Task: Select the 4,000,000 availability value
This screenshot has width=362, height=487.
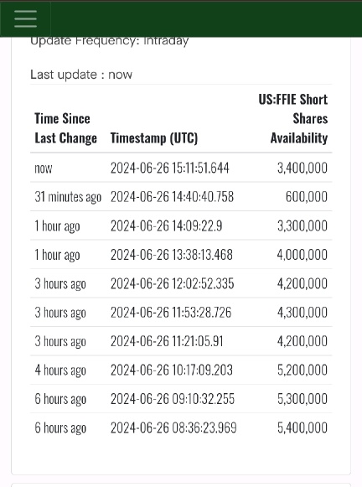Action: pyautogui.click(x=302, y=255)
